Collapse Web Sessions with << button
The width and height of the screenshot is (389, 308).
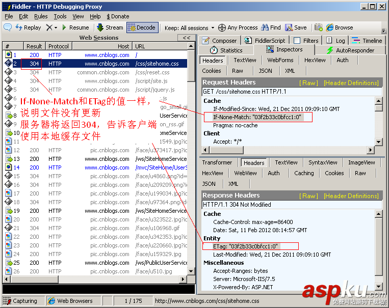pos(186,38)
